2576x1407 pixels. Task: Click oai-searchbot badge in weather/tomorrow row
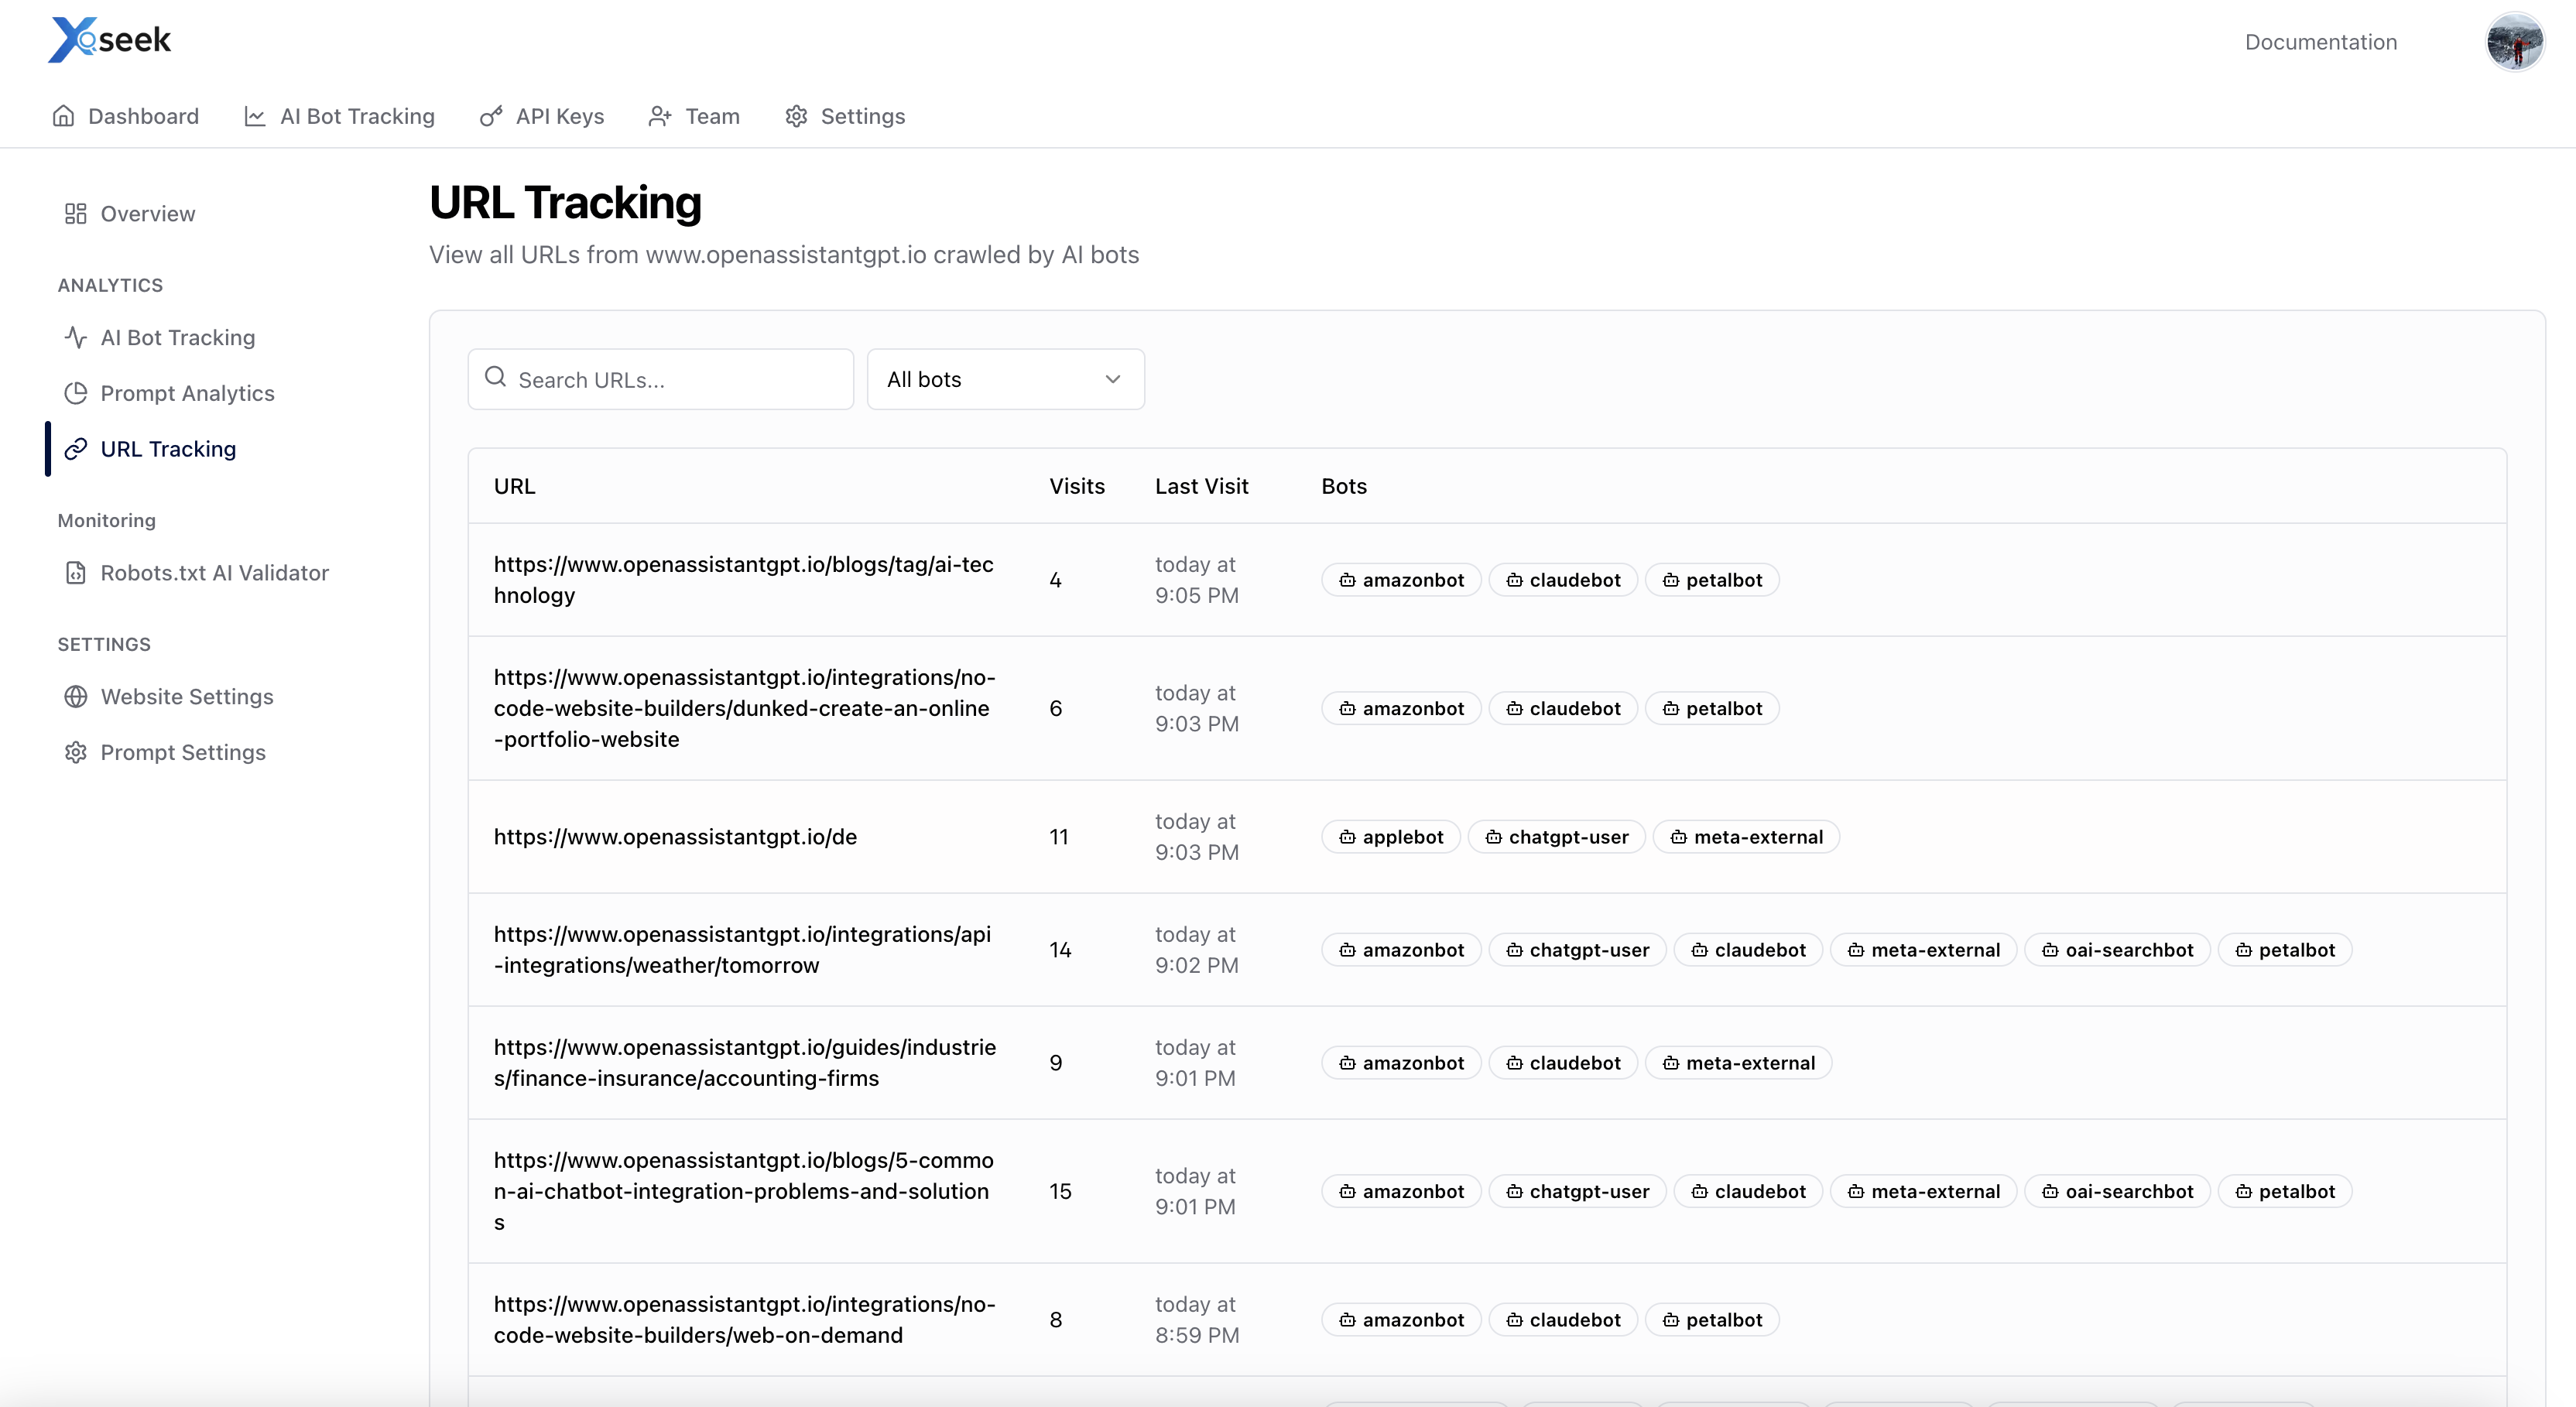[x=2117, y=950]
